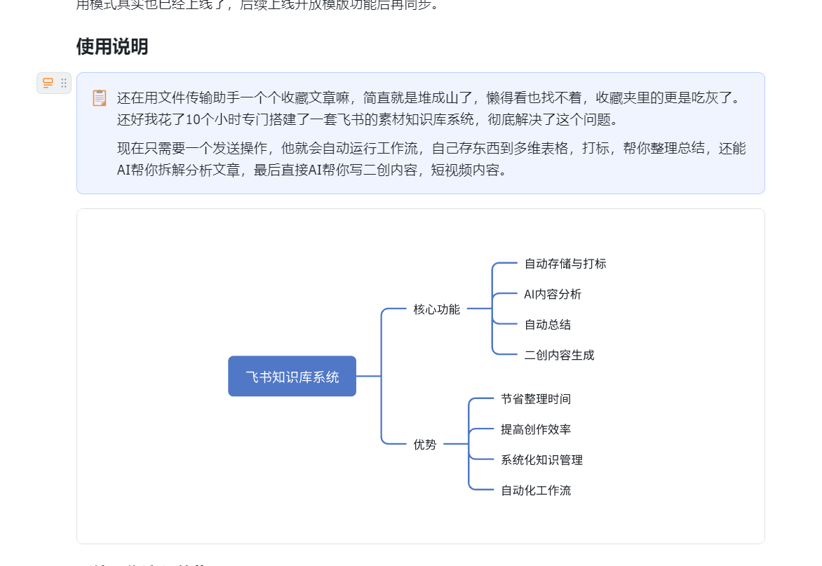This screenshot has width=822, height=566.
Task: Click the callout line starting 还好我花了10个小时
Action: pos(368,119)
